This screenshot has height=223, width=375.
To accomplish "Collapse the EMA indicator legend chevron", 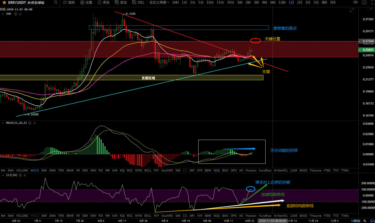I will (3, 14).
